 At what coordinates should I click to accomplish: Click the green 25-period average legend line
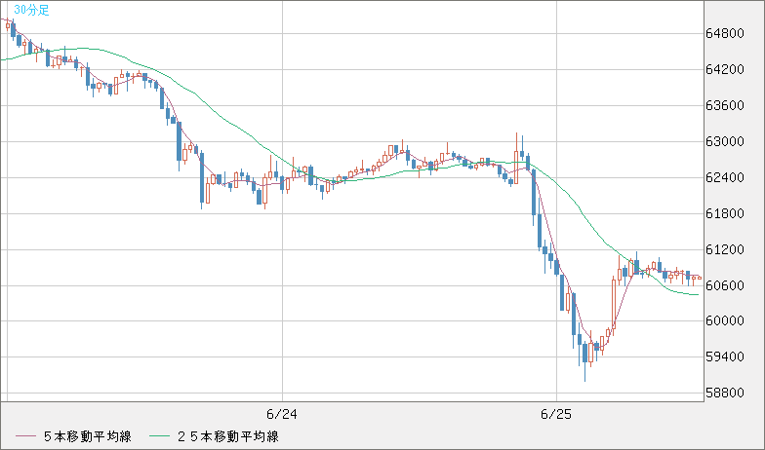[160, 436]
